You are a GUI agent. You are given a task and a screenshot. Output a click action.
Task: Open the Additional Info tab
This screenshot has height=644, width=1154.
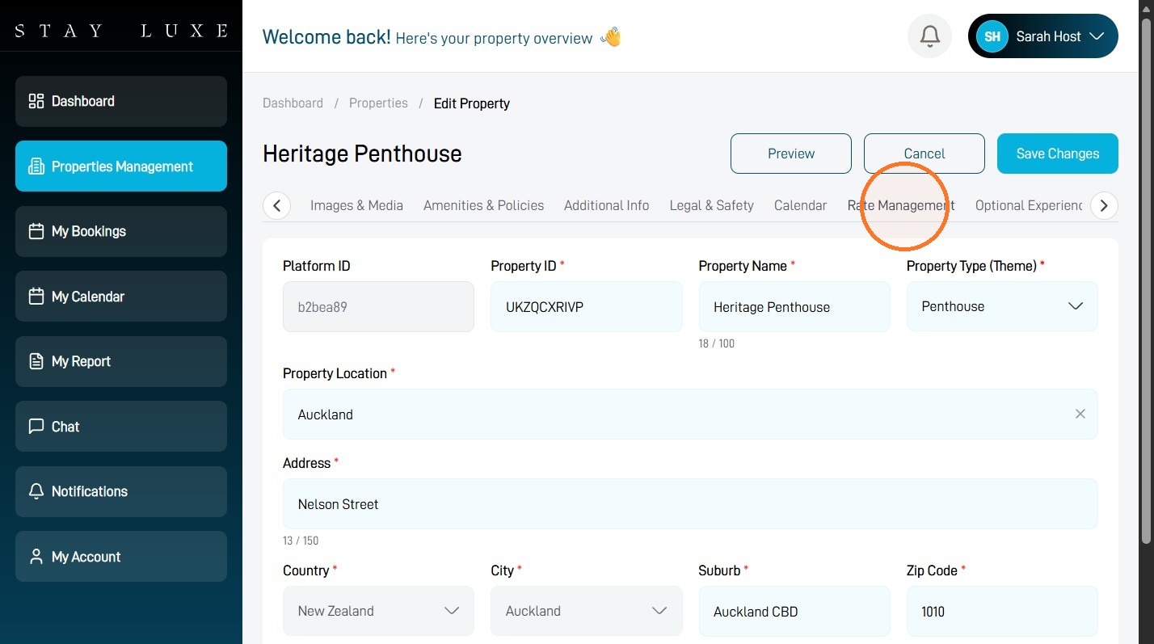[607, 205]
